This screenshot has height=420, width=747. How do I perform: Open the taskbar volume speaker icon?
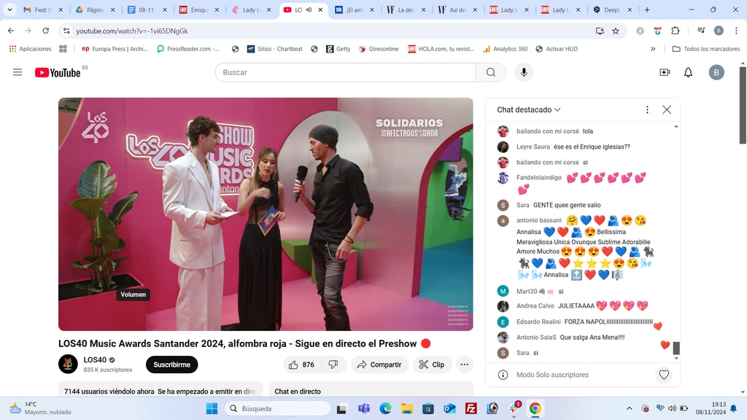tap(672, 408)
